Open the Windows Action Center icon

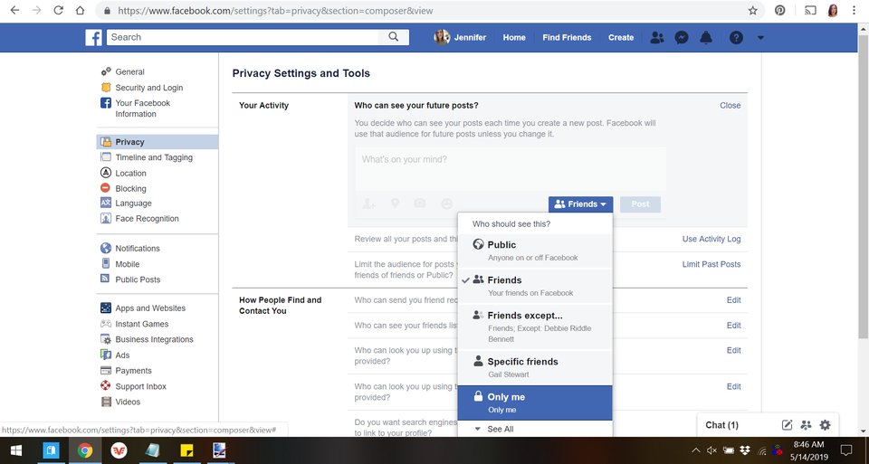[x=846, y=450]
